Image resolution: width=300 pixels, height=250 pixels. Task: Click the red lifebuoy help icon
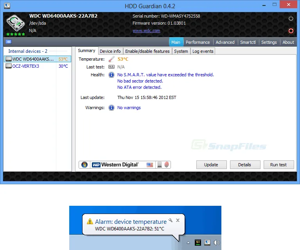point(291,31)
